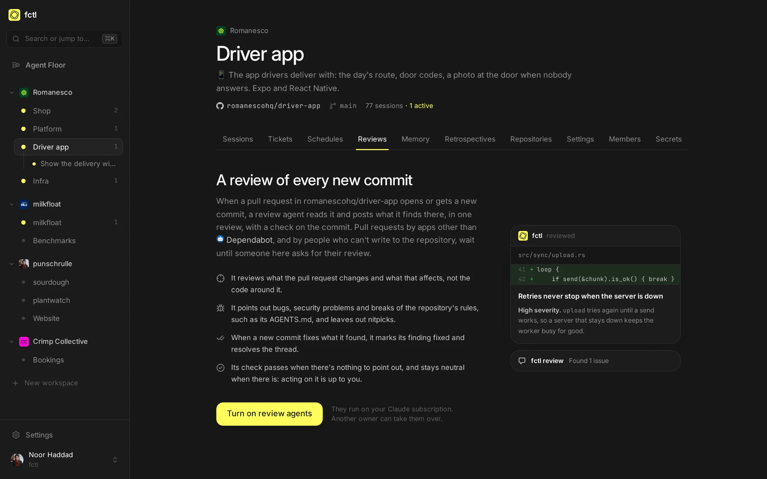
Task: Switch to the Sessions tab
Action: pos(238,139)
